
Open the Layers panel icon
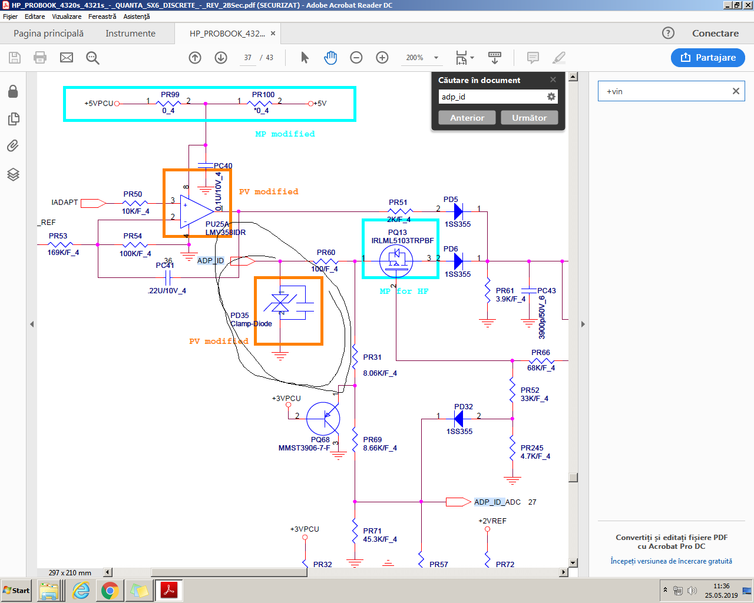pyautogui.click(x=13, y=174)
